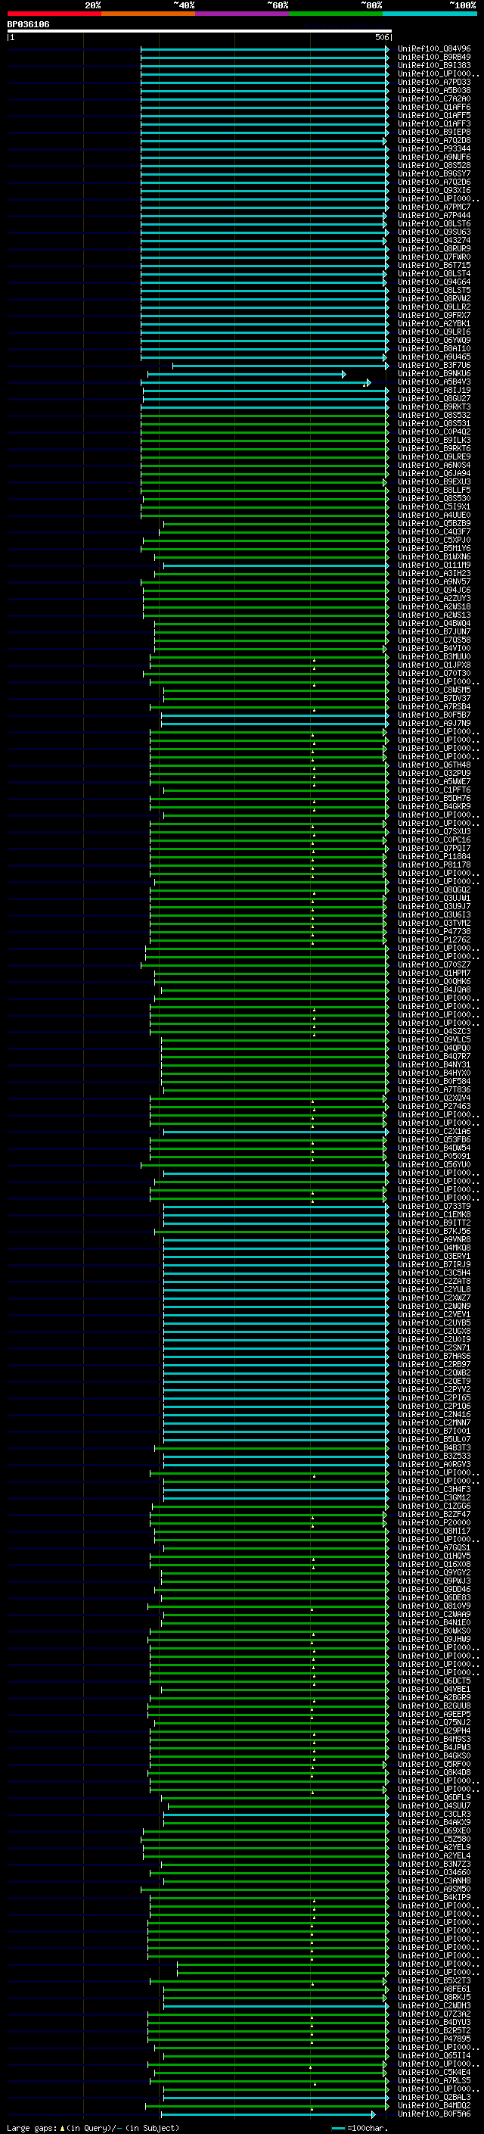Click the orange ~40% identity legend bar
Screen dimensions: 484x2134
coord(148,14)
